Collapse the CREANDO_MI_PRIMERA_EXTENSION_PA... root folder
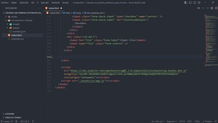This screenshot has width=218, height=123. (4, 13)
